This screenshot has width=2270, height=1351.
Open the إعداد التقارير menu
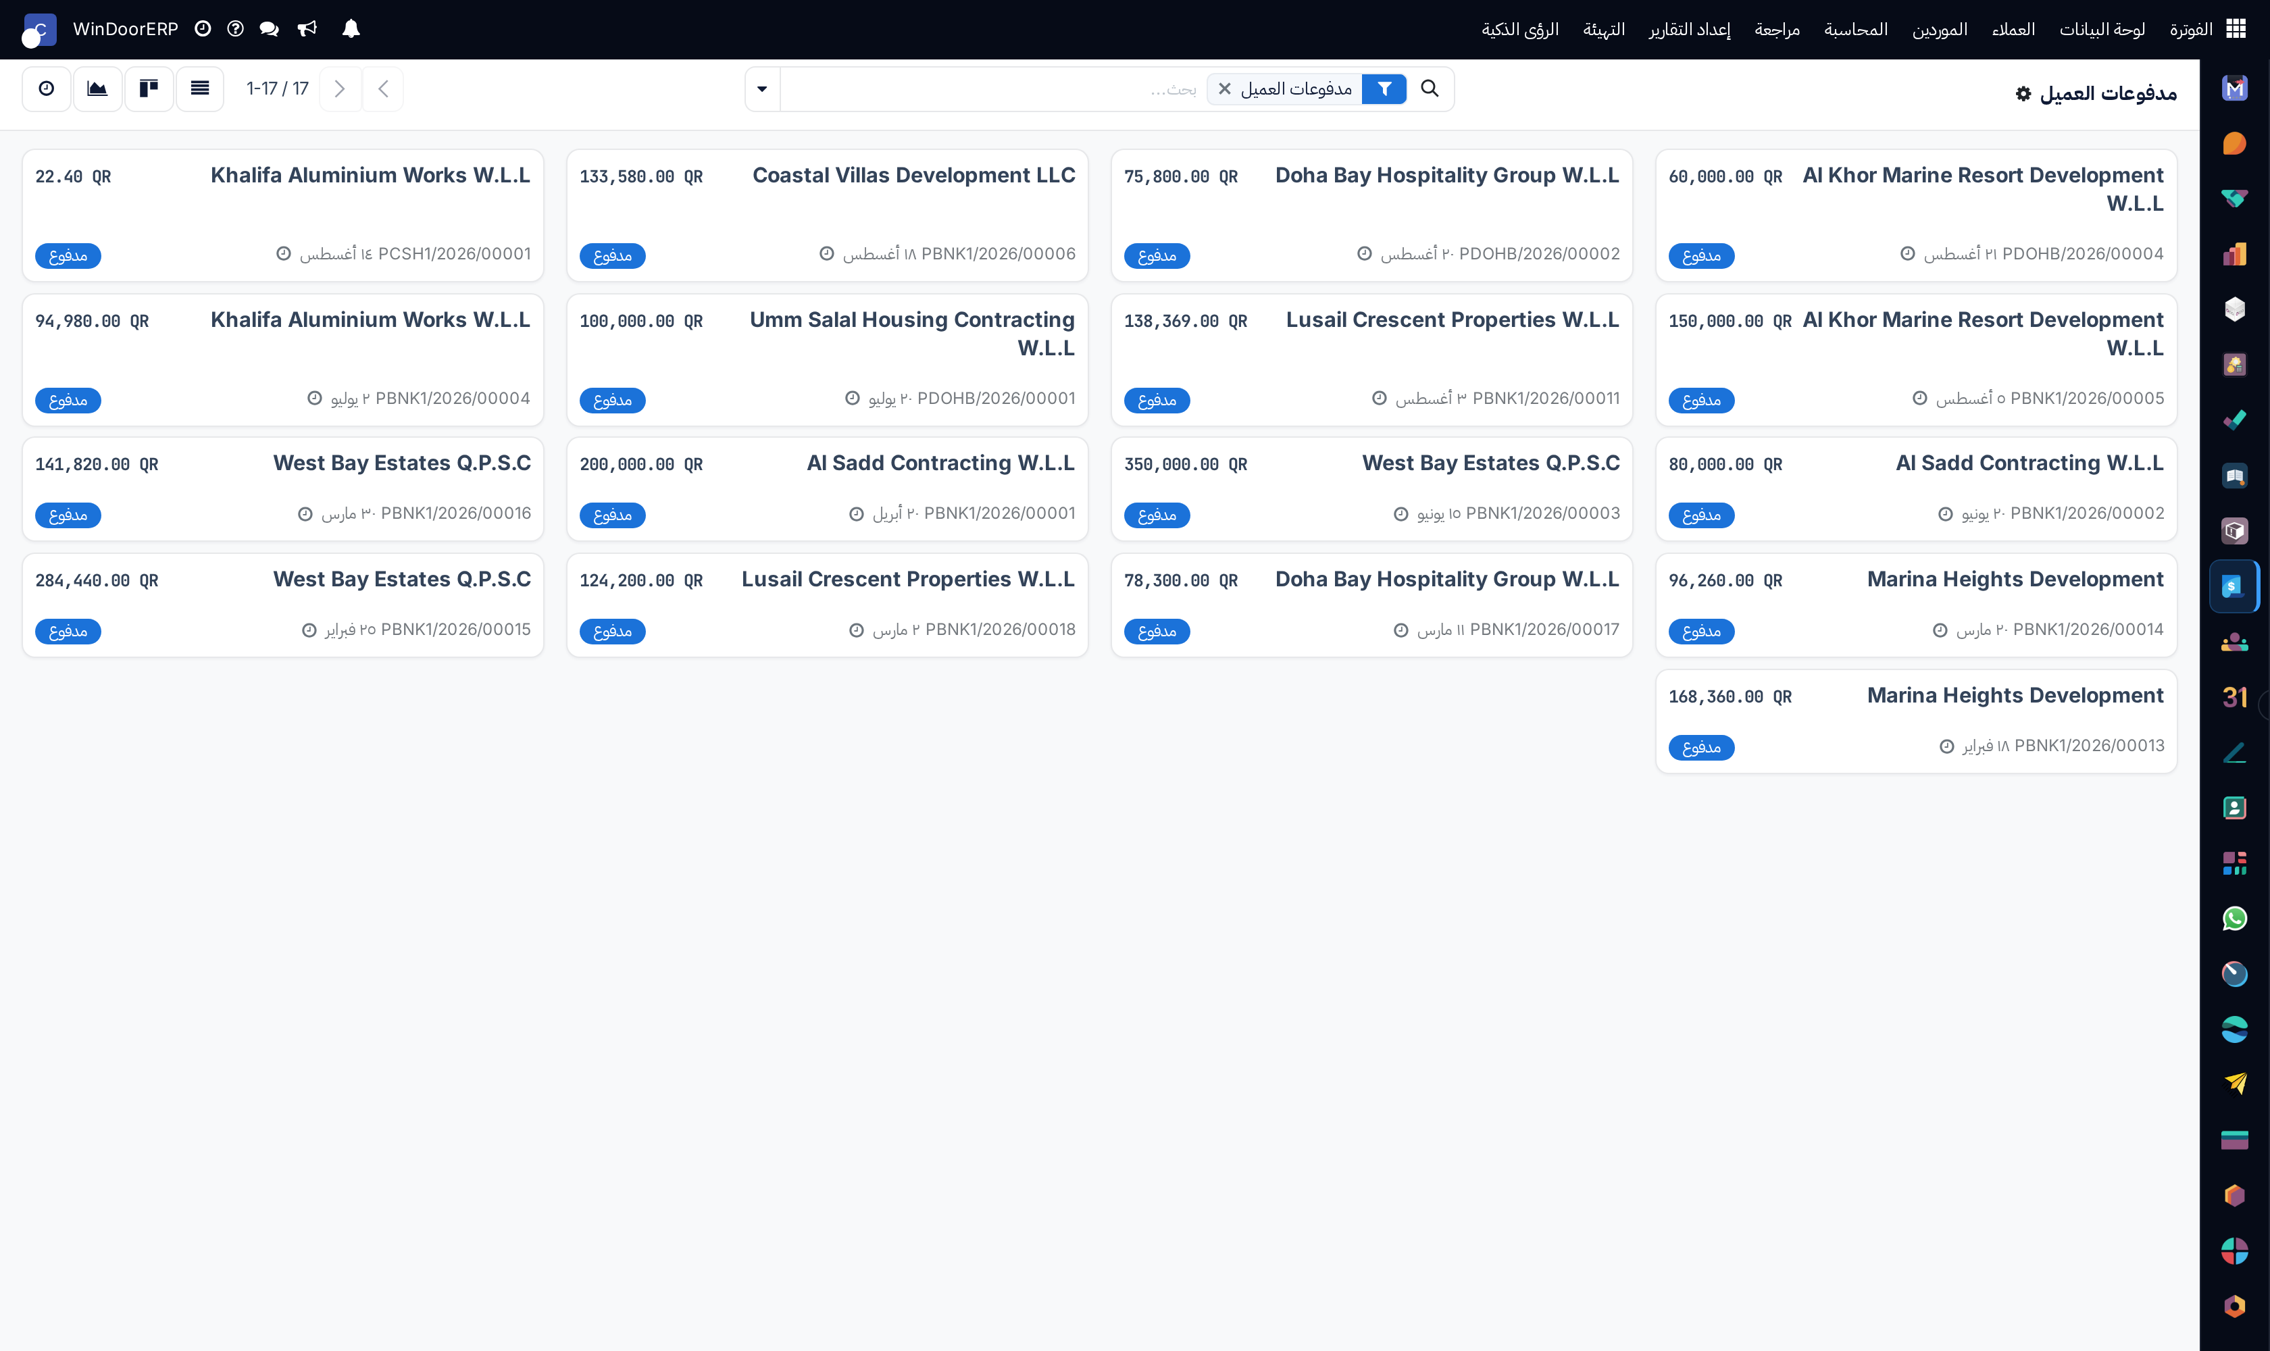point(1689,29)
